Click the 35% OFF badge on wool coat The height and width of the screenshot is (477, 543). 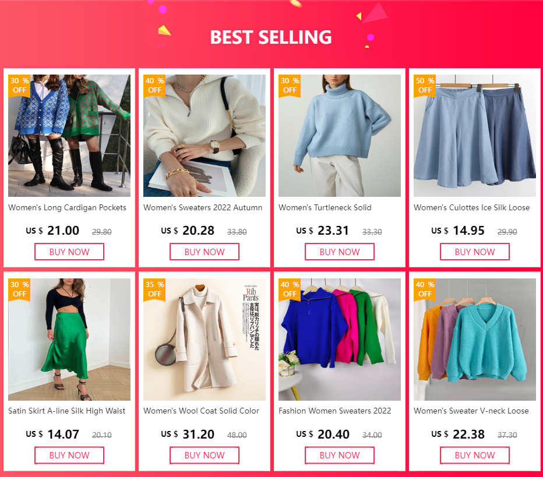click(x=154, y=289)
